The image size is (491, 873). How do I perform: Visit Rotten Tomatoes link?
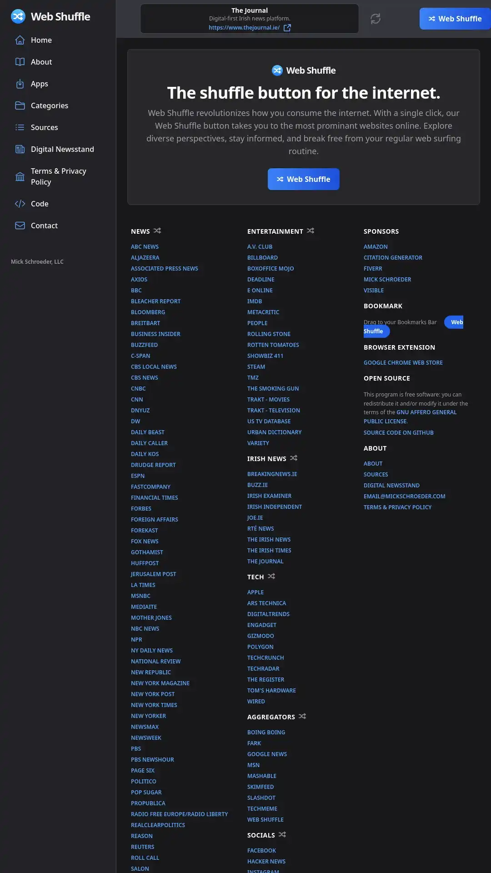coord(273,345)
